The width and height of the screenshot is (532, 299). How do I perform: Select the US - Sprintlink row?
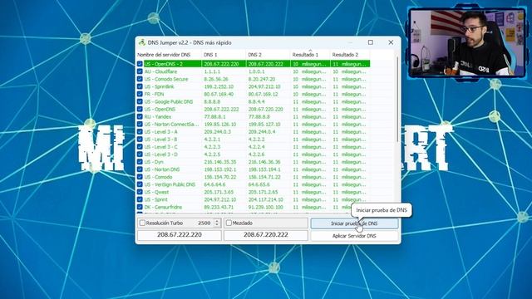(253, 86)
